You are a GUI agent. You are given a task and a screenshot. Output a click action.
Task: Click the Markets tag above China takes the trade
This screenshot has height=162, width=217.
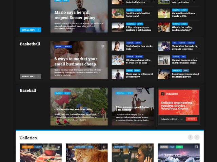[x=191, y=43]
